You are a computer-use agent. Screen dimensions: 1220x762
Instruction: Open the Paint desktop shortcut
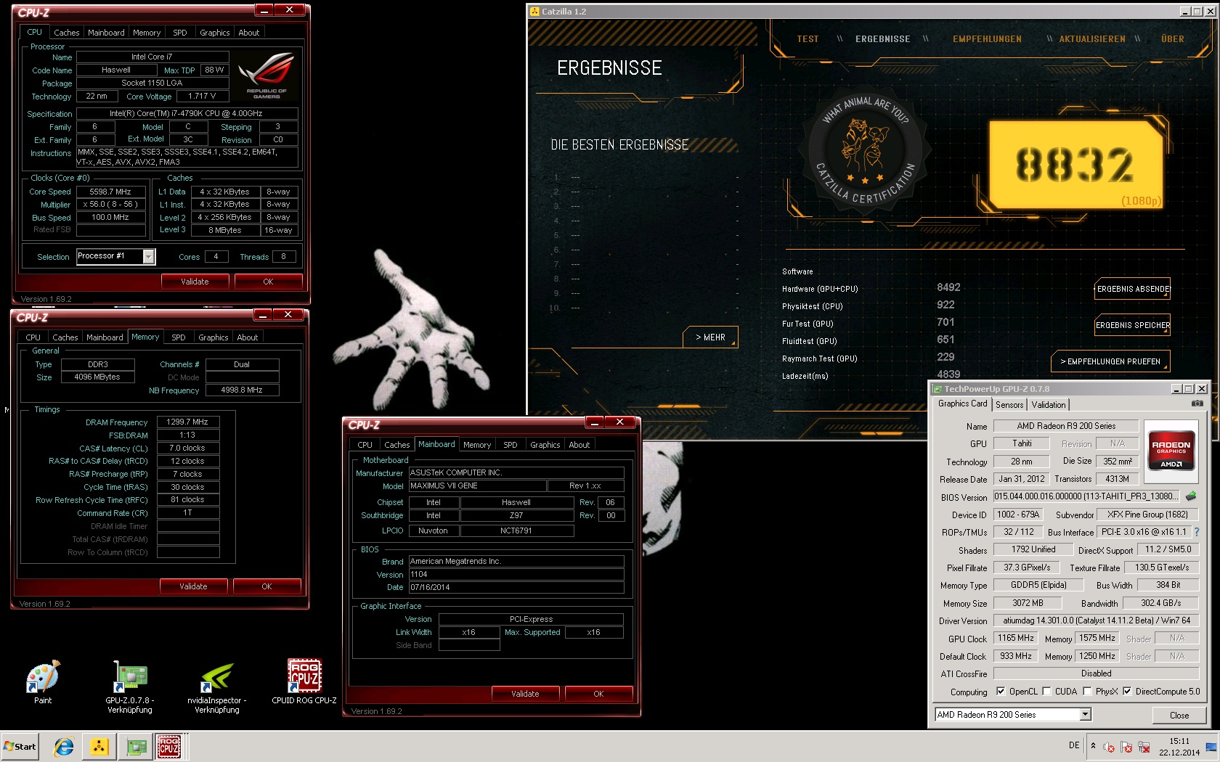[x=43, y=682]
